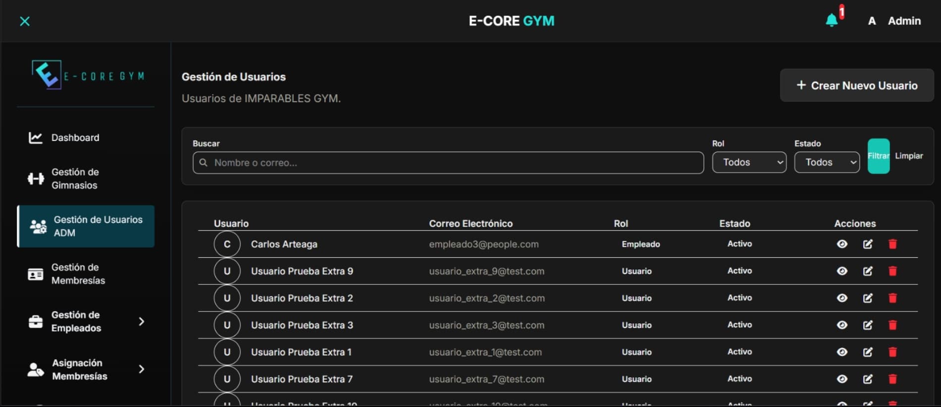This screenshot has width=941, height=407.
Task: Edit Usuario Prueba Extra 3
Action: point(868,325)
